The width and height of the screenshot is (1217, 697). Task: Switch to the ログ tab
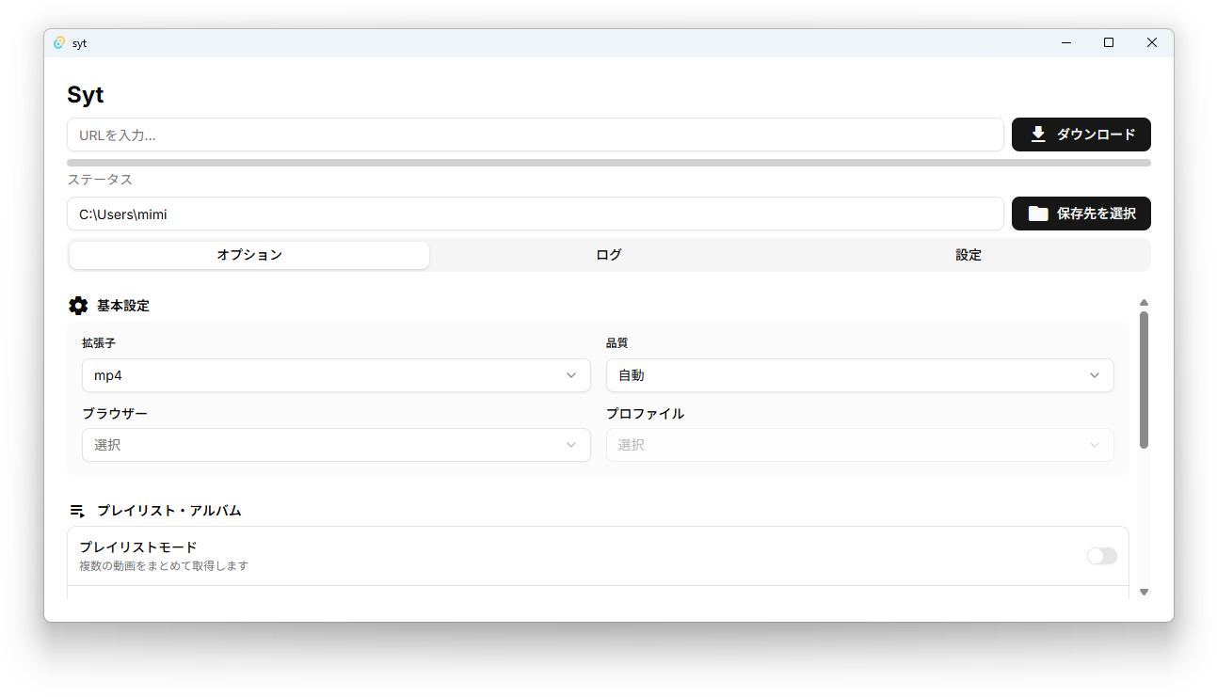tap(608, 255)
